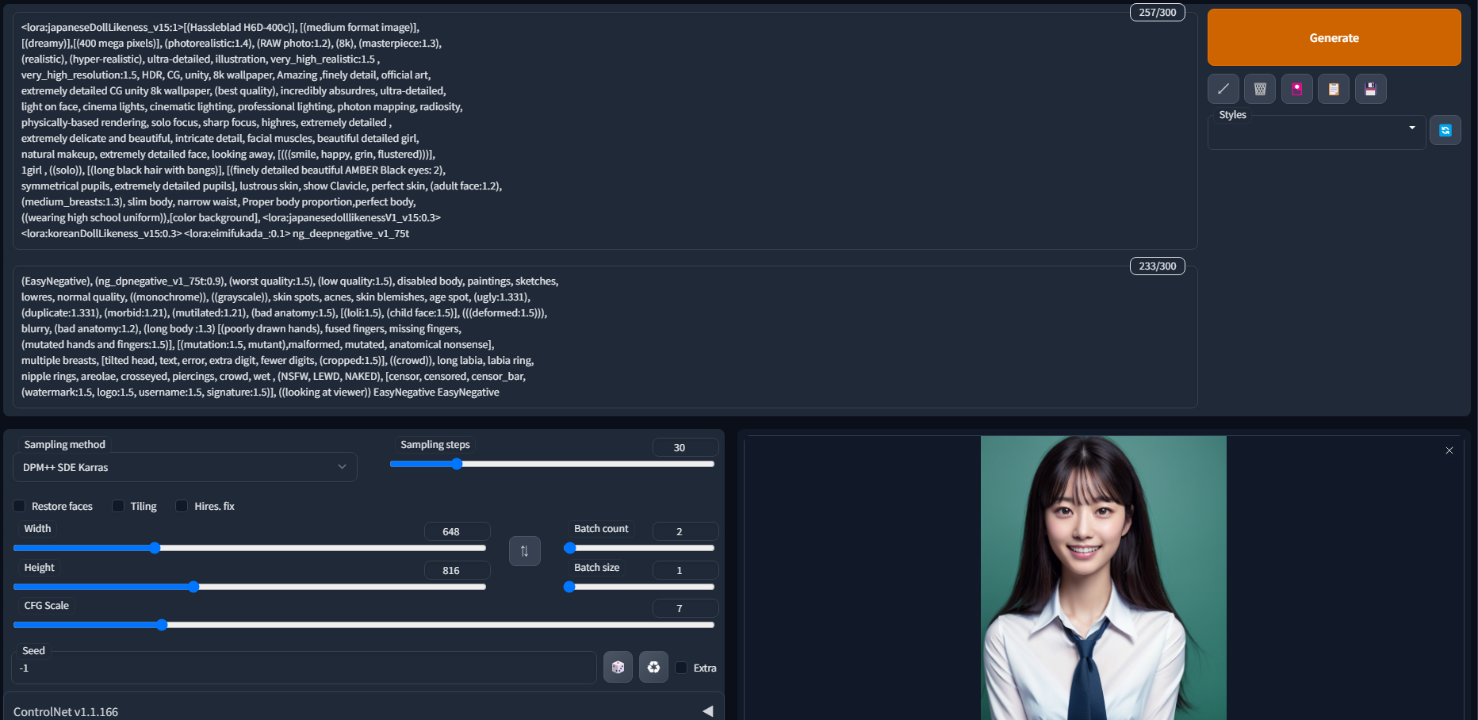Open the Sampling method dropdown
This screenshot has width=1478, height=720.
[x=185, y=467]
